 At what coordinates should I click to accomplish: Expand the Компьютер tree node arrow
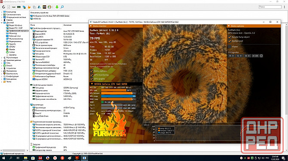click(2, 12)
